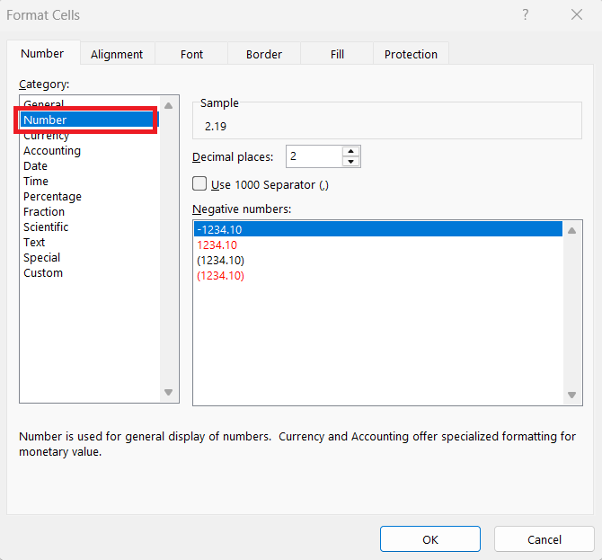Screen dimensions: 602x560
Task: Choose red (1234.10) parentheses format
Action: click(x=378, y=275)
